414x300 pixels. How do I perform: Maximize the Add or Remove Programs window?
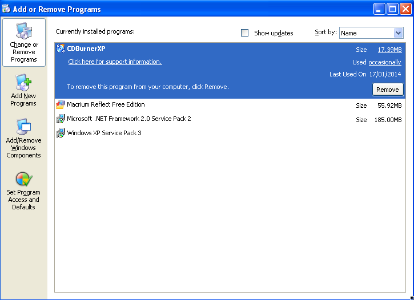click(x=392, y=9)
